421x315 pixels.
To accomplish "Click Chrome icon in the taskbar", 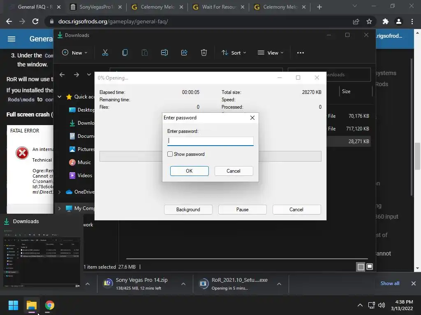I will point(49,305).
